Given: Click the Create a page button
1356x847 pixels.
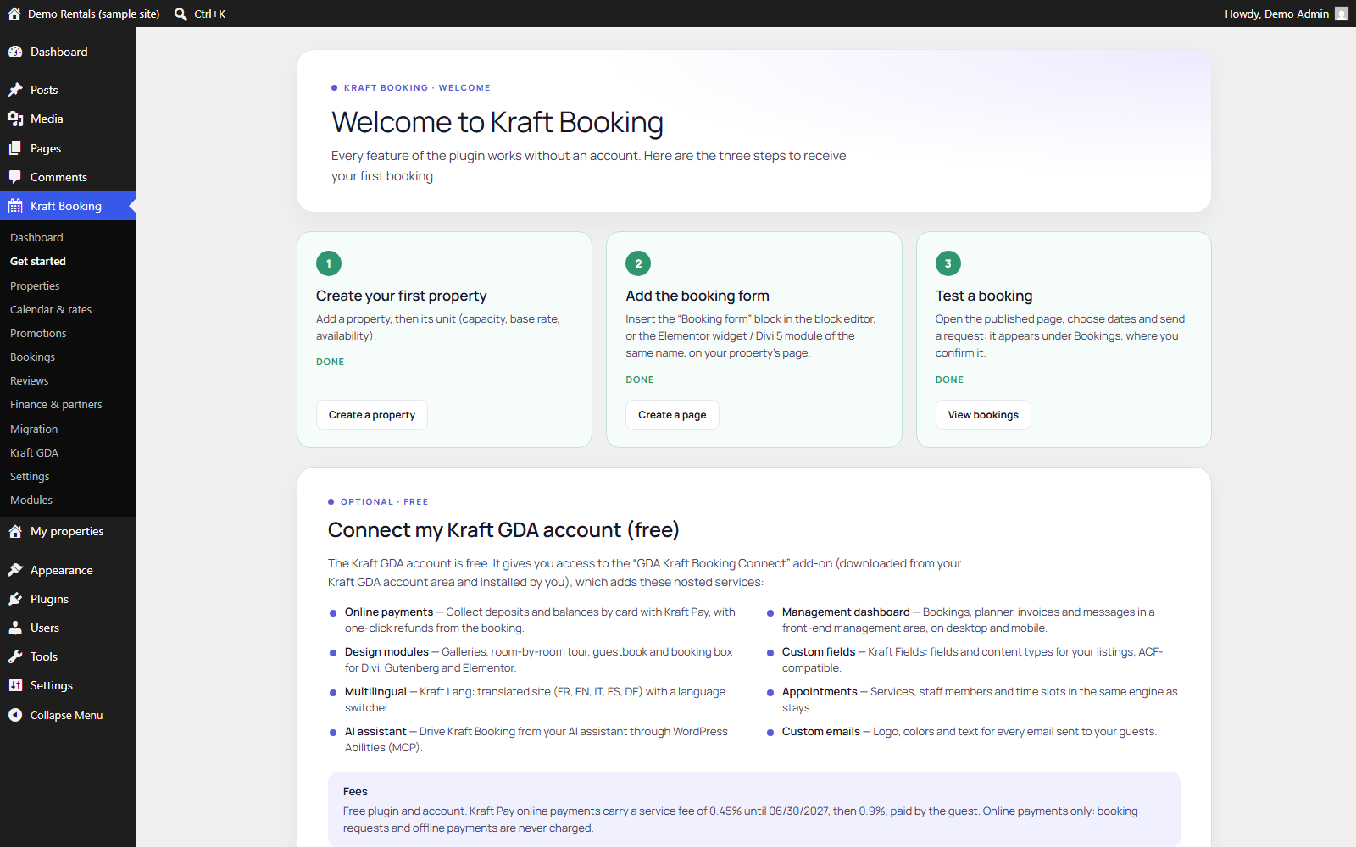Looking at the screenshot, I should pyautogui.click(x=672, y=415).
